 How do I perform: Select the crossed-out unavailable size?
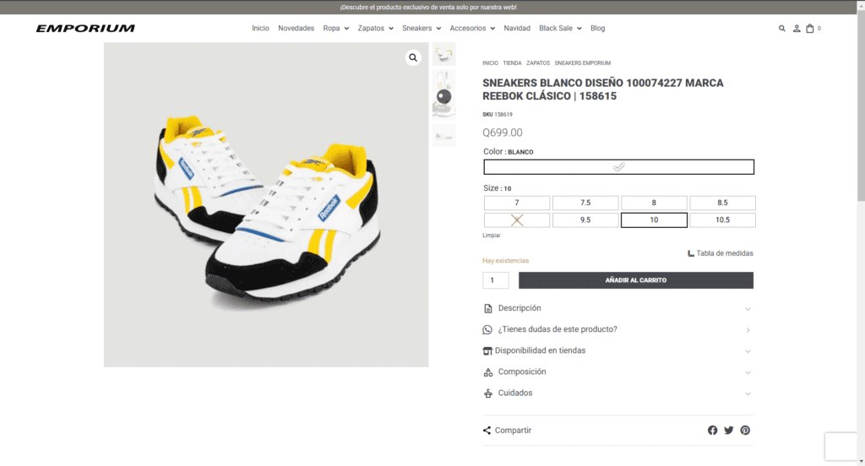coord(517,220)
